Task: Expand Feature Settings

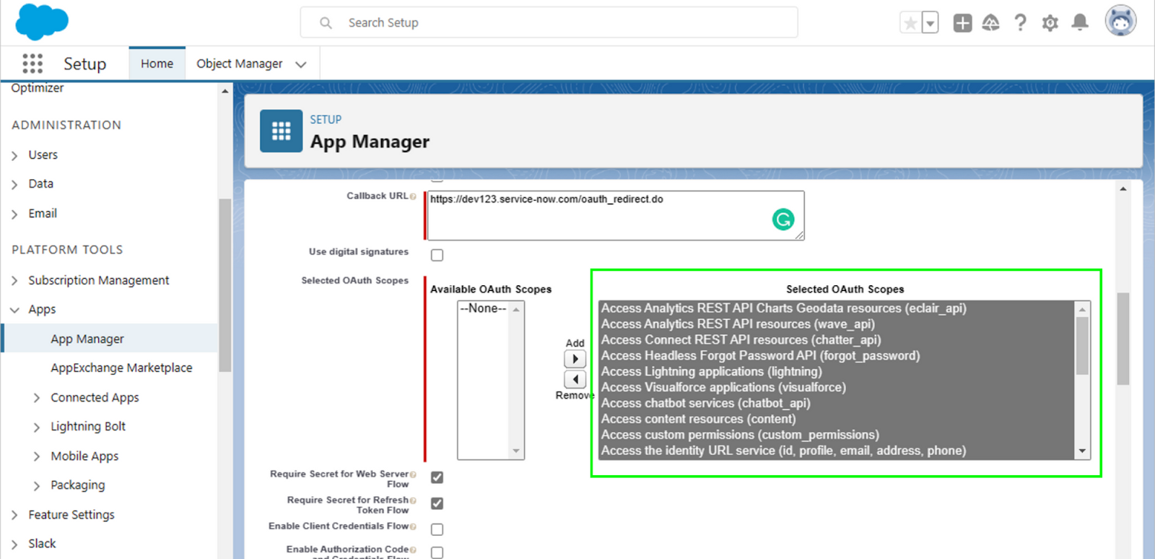Action: (14, 515)
